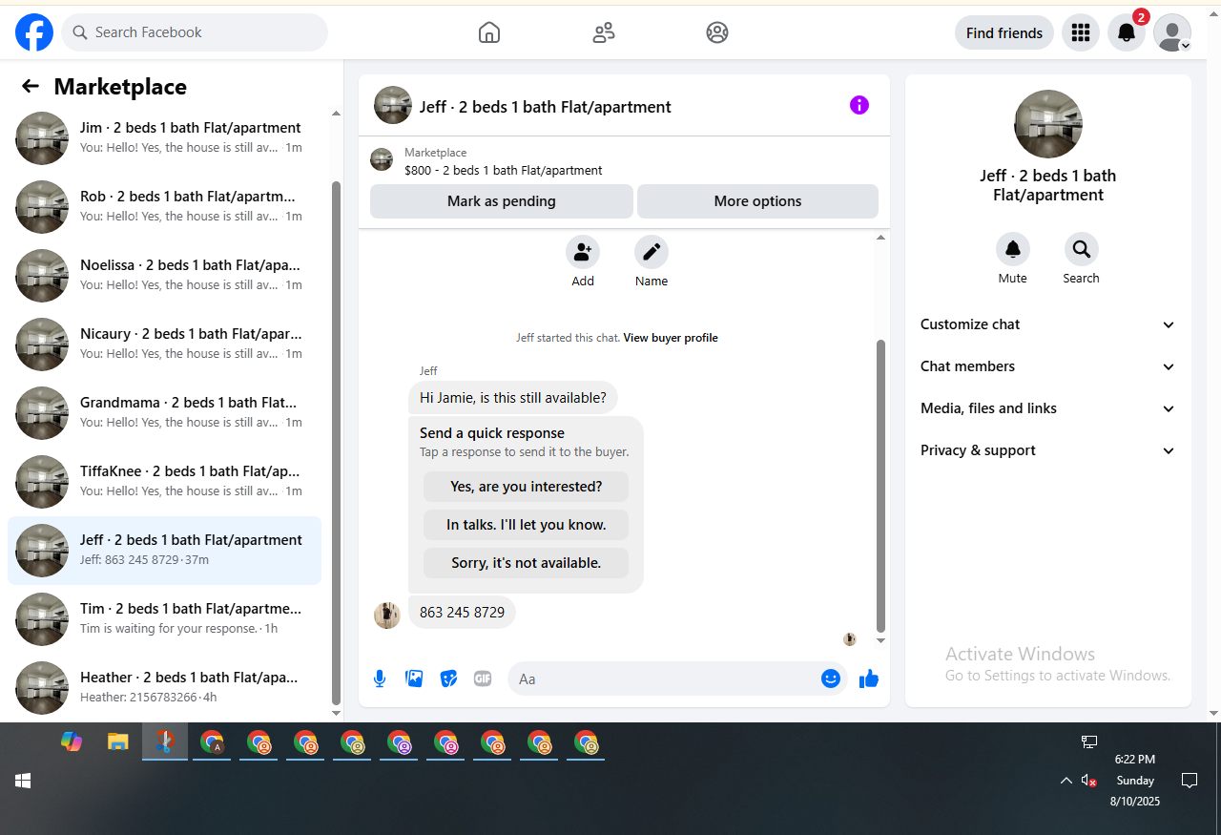This screenshot has width=1221, height=835.
Task: Send quick response 'Sorry, it's not available.'
Action: 527,563
